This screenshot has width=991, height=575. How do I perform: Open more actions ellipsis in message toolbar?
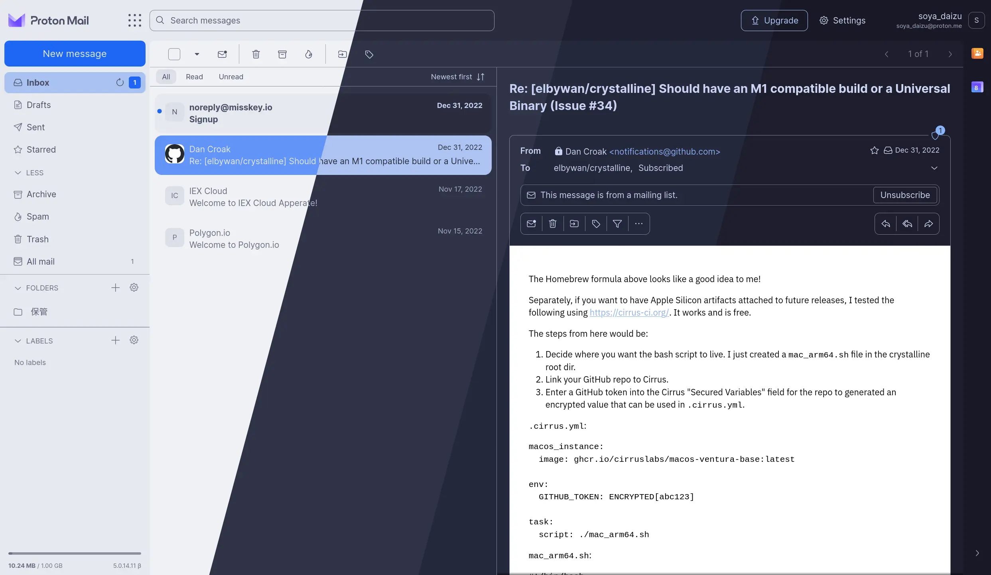pyautogui.click(x=639, y=224)
